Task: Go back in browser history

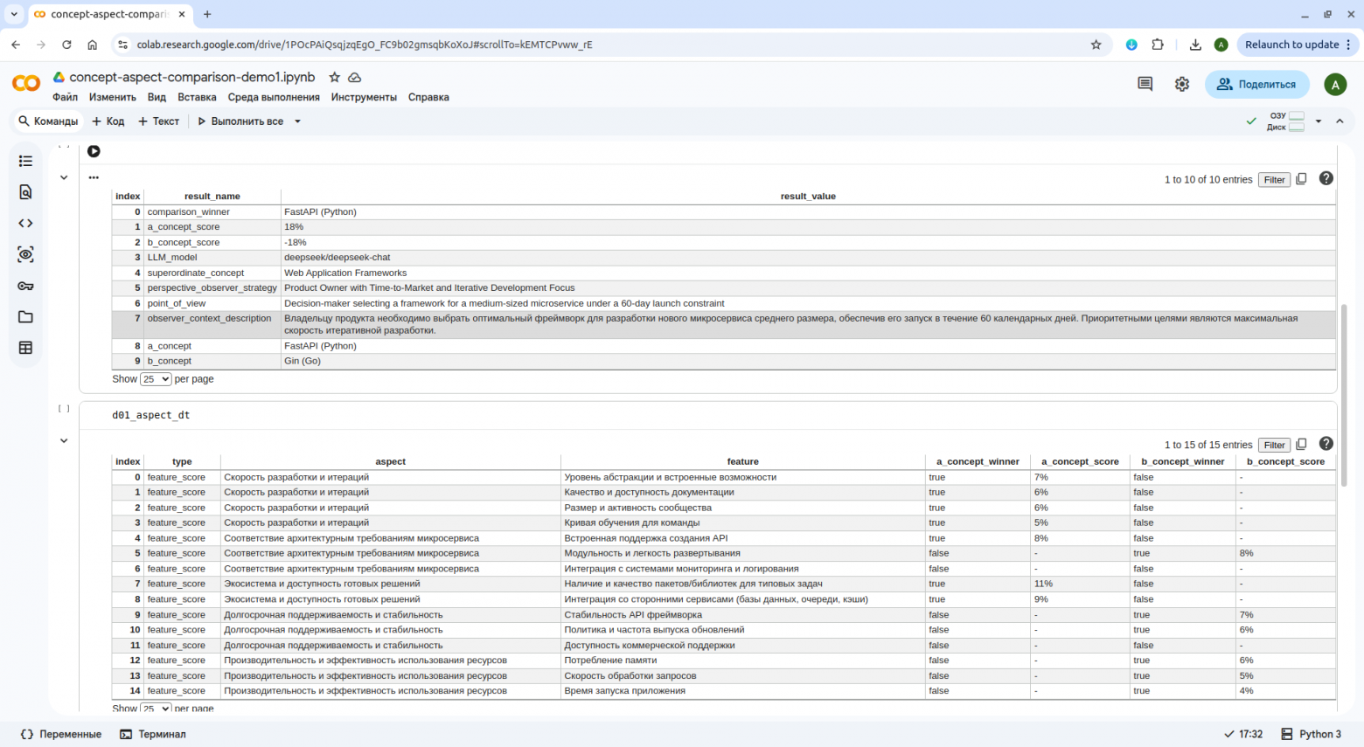Action: click(x=16, y=45)
